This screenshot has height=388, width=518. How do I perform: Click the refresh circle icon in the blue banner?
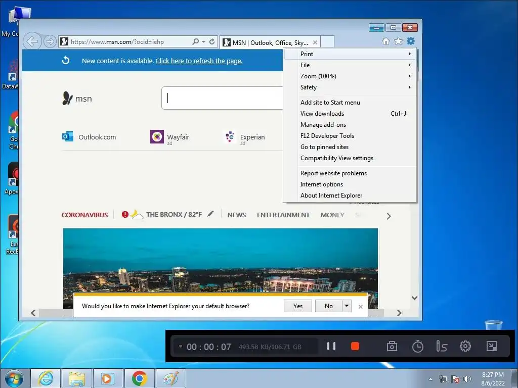(66, 61)
